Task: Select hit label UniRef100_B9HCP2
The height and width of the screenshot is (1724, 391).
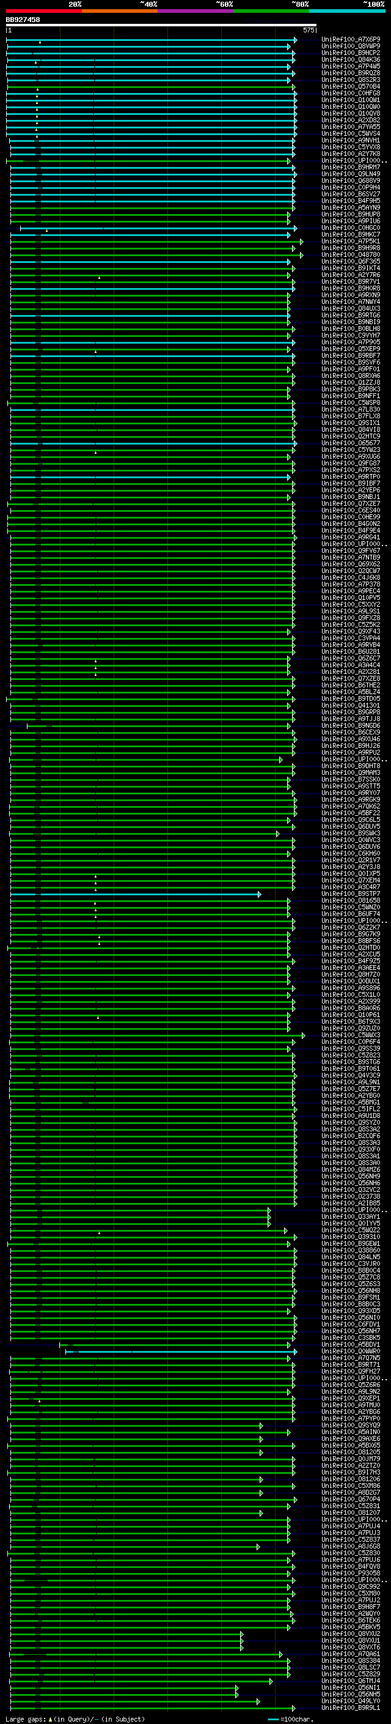Action: [x=351, y=53]
